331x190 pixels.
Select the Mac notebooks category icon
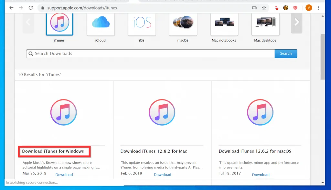click(224, 23)
